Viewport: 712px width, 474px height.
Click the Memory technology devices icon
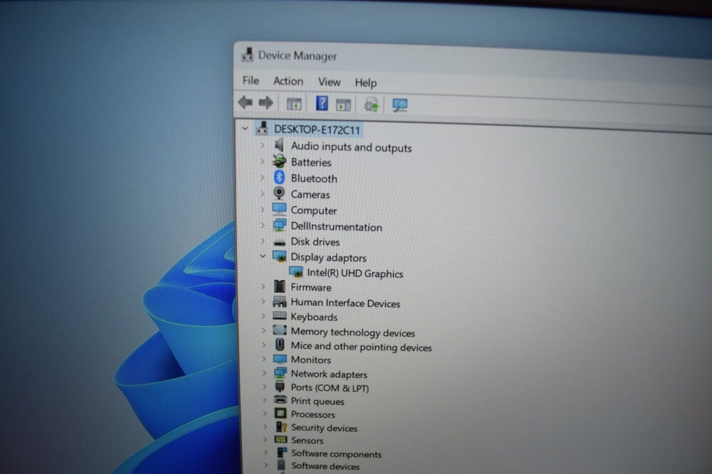[280, 330]
